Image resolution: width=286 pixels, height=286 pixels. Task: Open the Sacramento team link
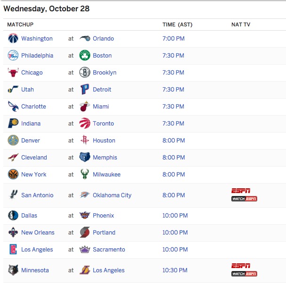pyautogui.click(x=109, y=250)
